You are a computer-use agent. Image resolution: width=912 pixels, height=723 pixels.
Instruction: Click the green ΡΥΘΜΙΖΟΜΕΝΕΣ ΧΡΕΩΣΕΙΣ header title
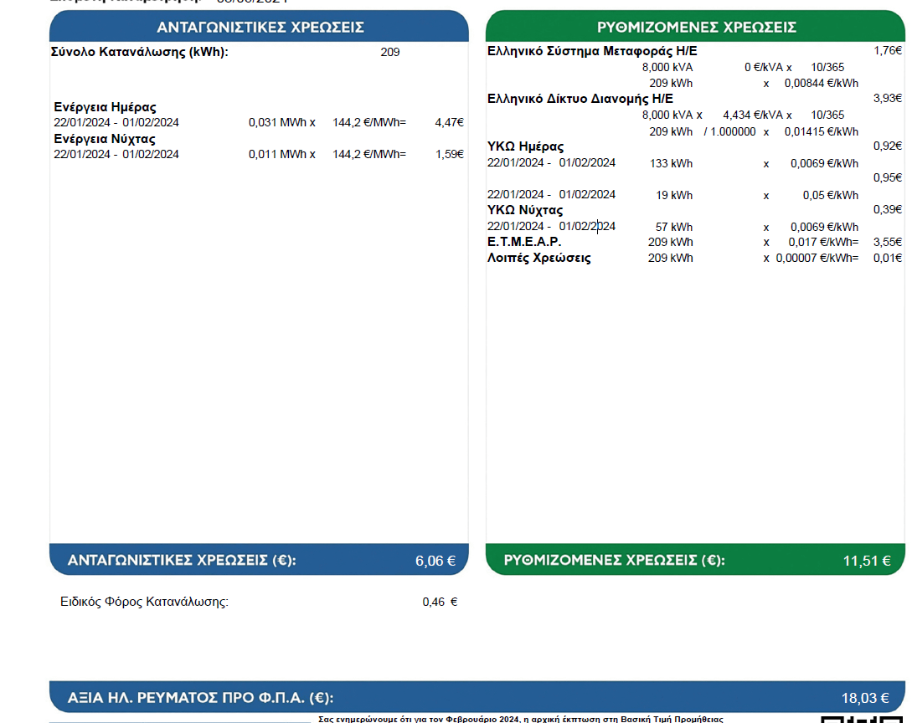pyautogui.click(x=696, y=28)
